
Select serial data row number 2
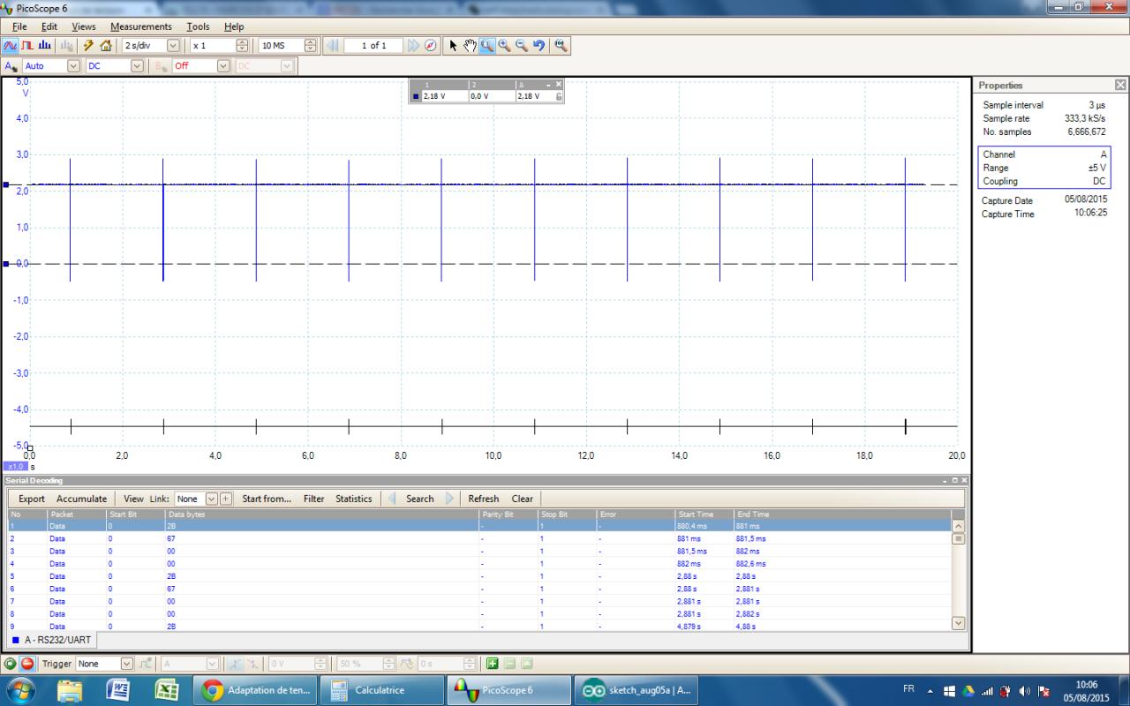[x=479, y=538]
